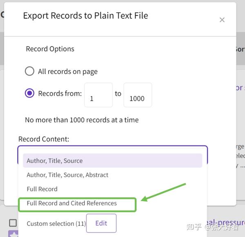This screenshot has width=245, height=237.
Task: Click the purple star icon below the checkbox
Action: pyautogui.click(x=13, y=234)
